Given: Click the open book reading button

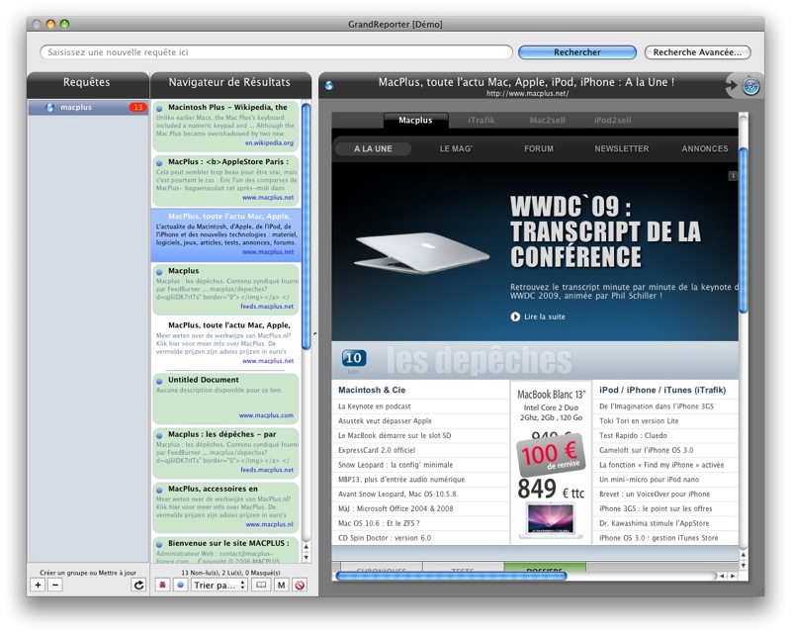Looking at the screenshot, I should point(261,586).
